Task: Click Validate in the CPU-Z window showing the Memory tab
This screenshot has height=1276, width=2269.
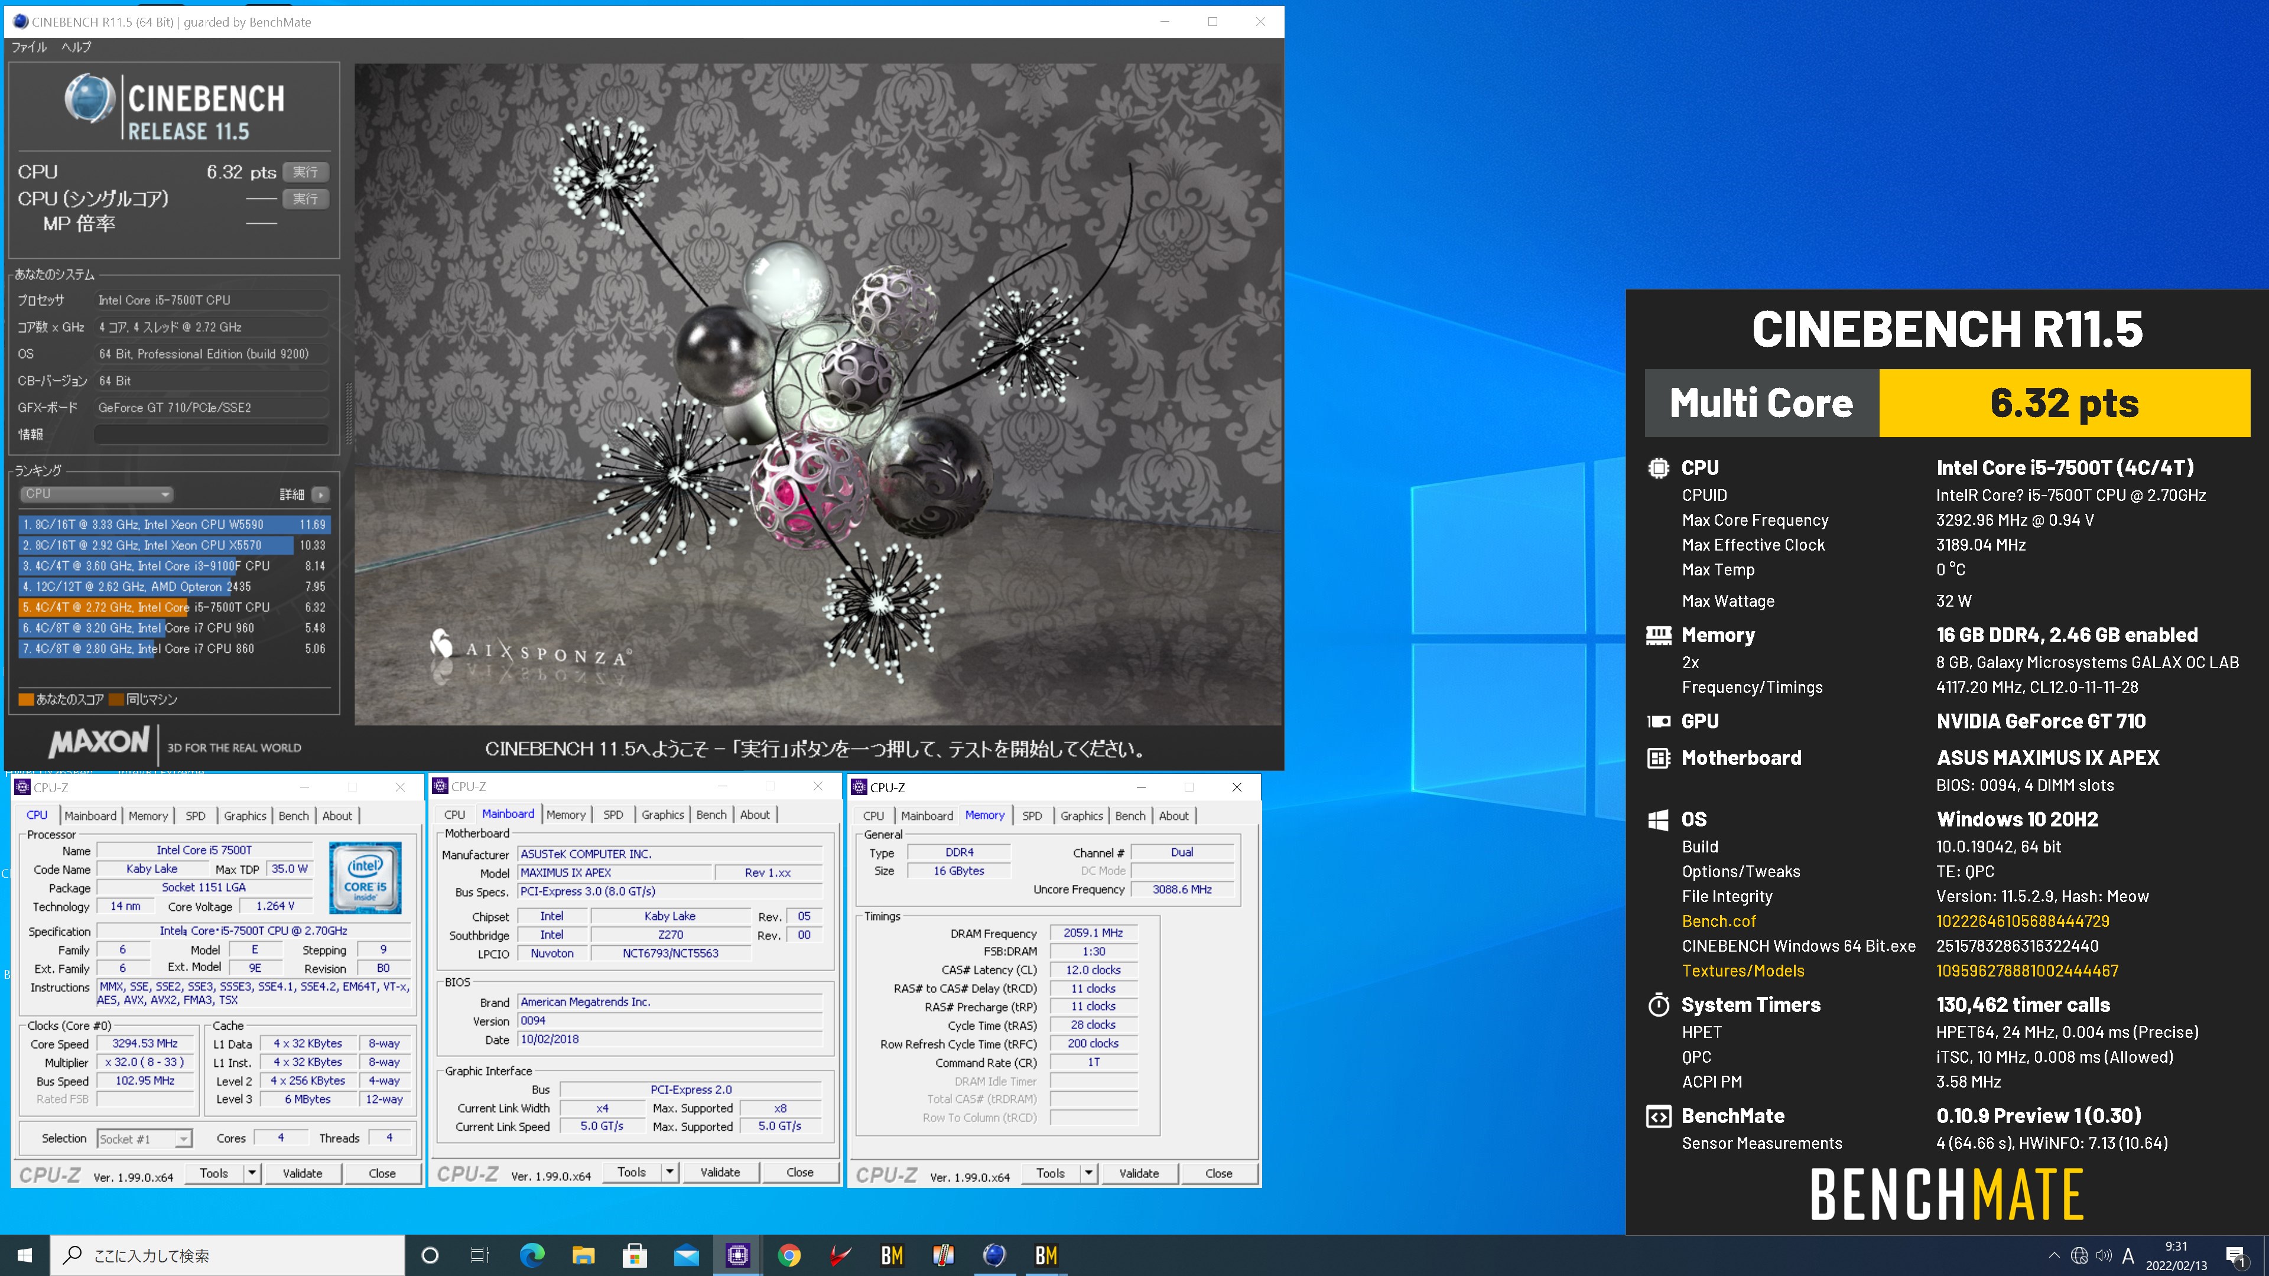Action: coord(1139,1173)
